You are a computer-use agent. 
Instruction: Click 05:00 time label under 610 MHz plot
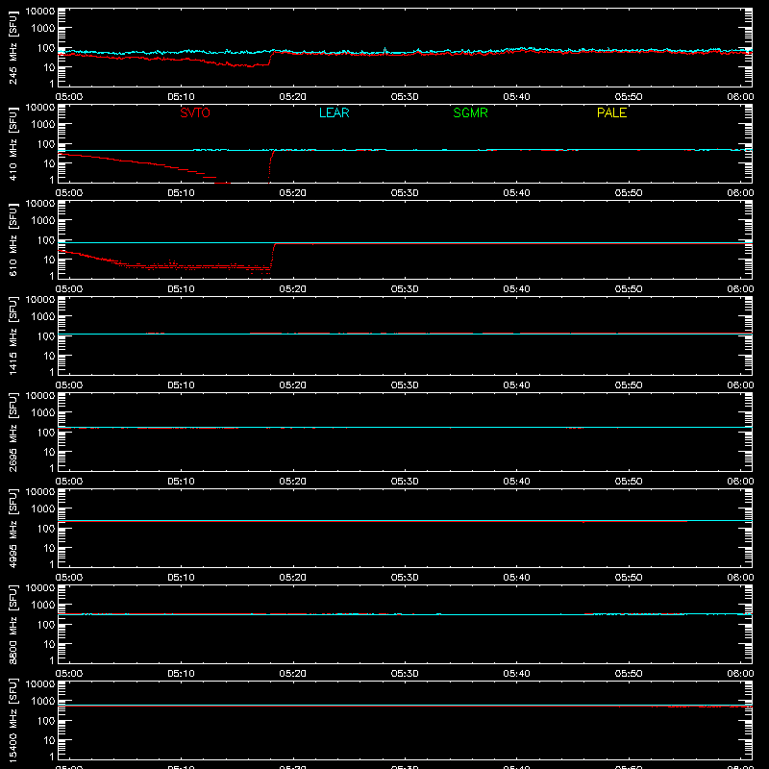tap(69, 289)
